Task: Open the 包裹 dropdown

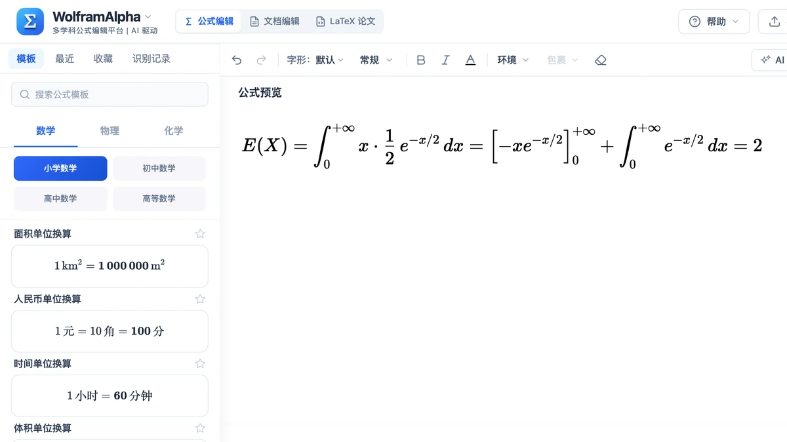Action: pyautogui.click(x=563, y=60)
